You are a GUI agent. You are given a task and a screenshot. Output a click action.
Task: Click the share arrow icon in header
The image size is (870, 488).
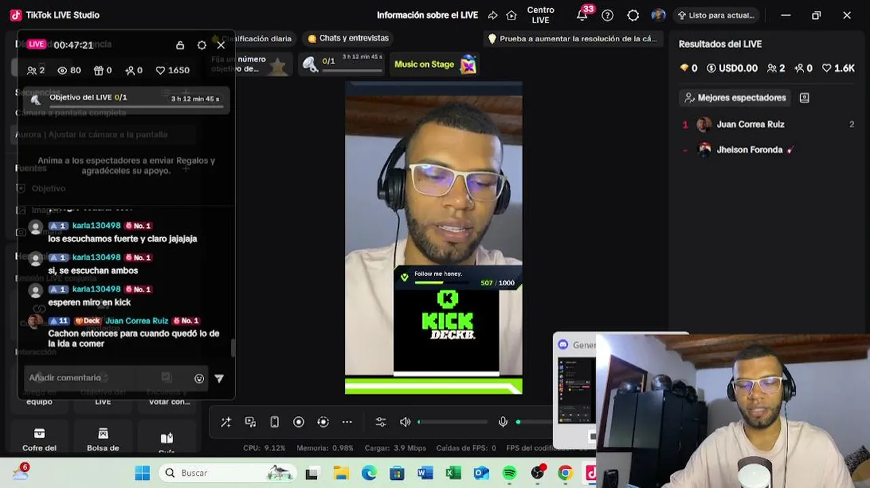click(x=493, y=15)
